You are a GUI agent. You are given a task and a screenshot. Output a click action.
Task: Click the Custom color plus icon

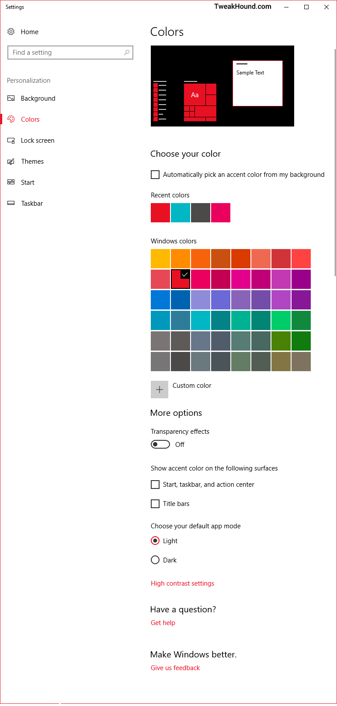160,390
